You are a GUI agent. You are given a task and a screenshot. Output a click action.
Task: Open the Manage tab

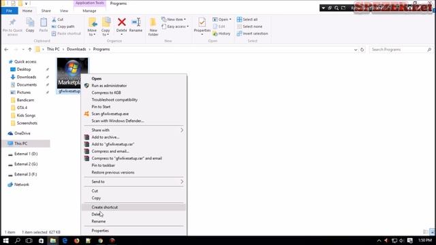(89, 11)
